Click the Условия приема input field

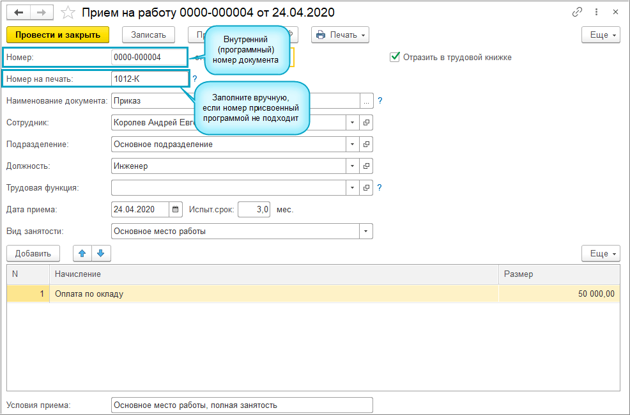click(241, 405)
